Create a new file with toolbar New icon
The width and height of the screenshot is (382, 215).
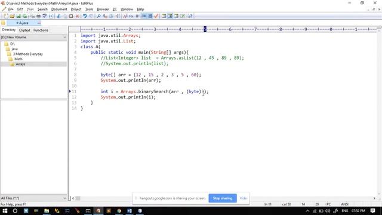pyautogui.click(x=6, y=16)
